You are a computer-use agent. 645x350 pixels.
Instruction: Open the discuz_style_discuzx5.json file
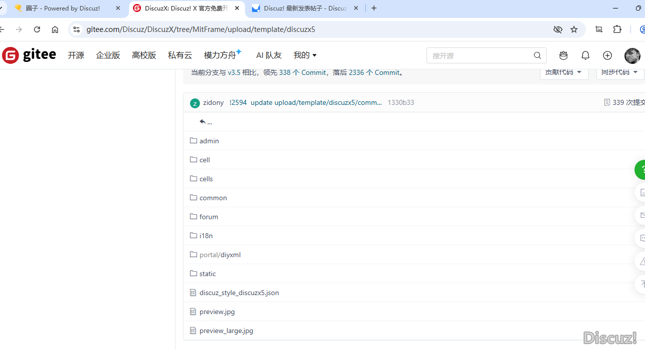tap(239, 293)
